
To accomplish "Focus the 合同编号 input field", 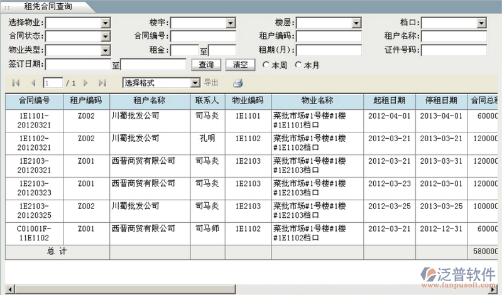I will click(203, 36).
